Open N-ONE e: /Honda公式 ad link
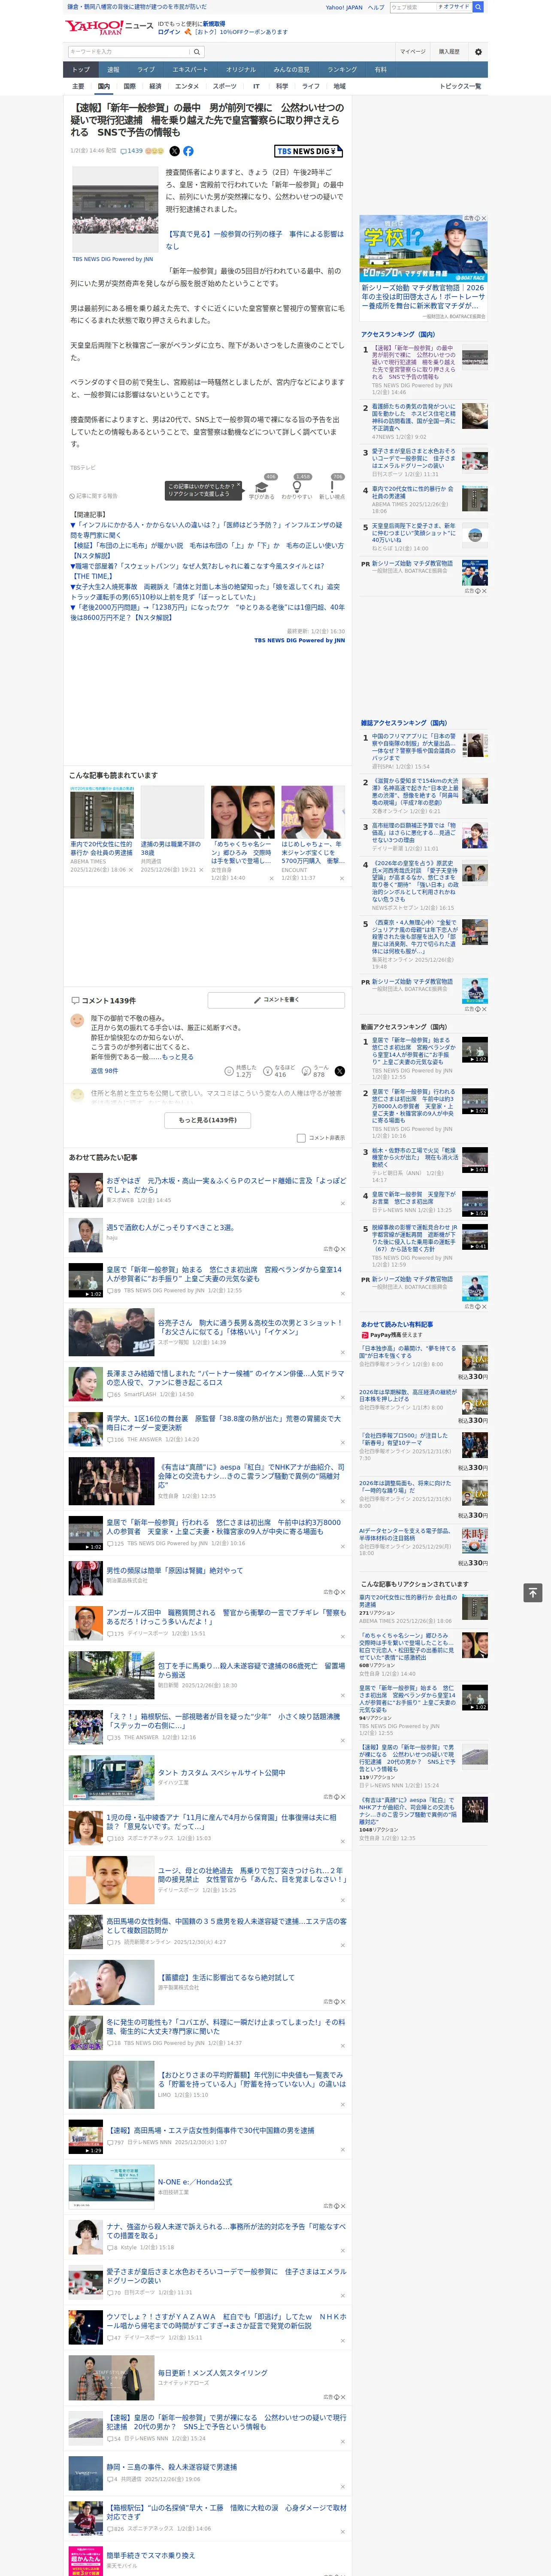The width and height of the screenshot is (551, 2576). click(195, 2182)
